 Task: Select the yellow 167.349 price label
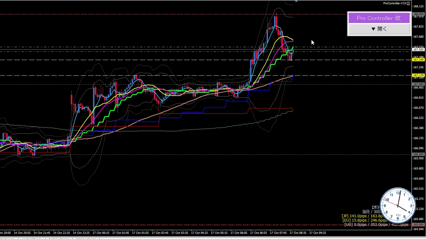(x=418, y=60)
